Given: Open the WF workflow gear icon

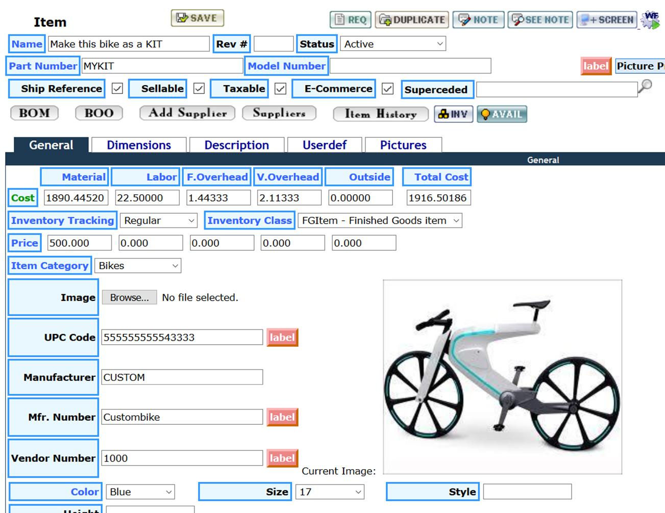Looking at the screenshot, I should click(651, 19).
